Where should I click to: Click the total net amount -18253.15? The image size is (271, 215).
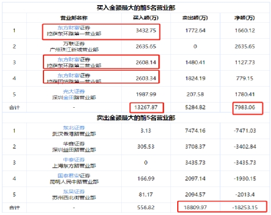(x=245, y=208)
